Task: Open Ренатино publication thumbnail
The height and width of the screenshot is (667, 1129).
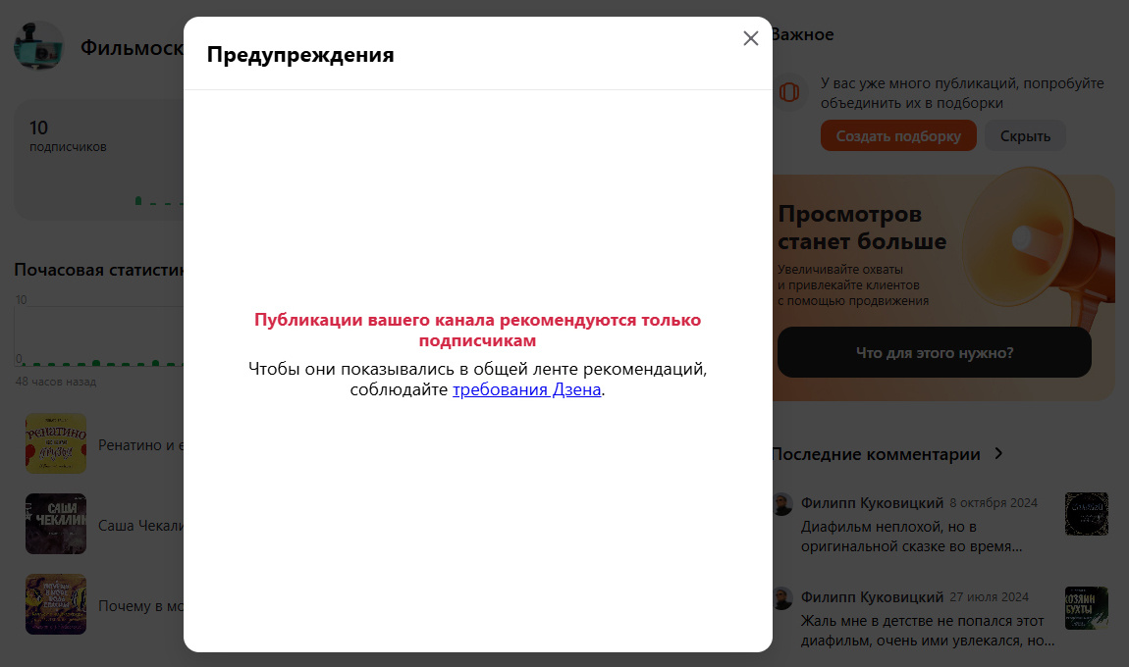Action: 56,443
